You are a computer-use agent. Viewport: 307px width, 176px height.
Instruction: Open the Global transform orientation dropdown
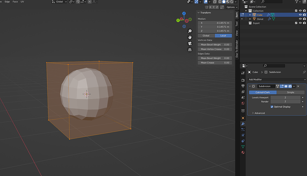[59, 2]
